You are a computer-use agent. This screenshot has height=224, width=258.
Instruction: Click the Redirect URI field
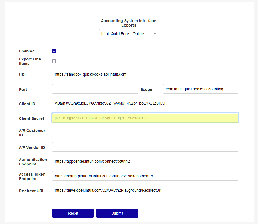tap(145, 190)
